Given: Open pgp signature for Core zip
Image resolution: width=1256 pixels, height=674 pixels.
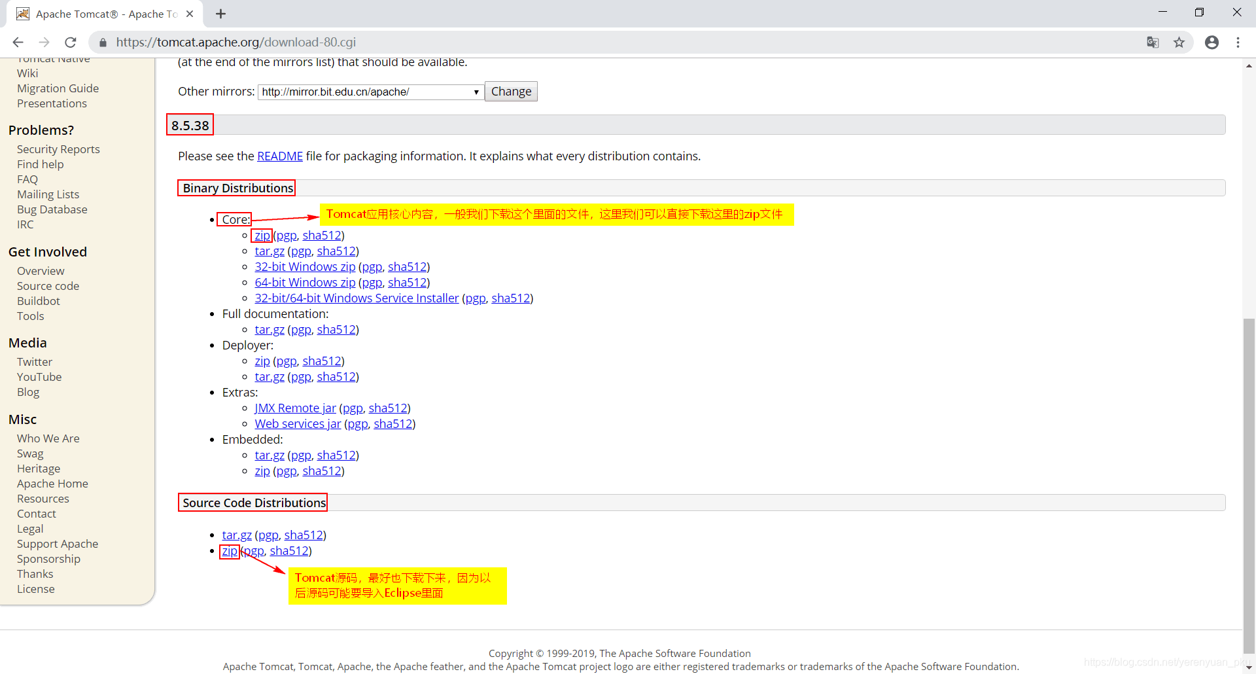Looking at the screenshot, I should (287, 236).
